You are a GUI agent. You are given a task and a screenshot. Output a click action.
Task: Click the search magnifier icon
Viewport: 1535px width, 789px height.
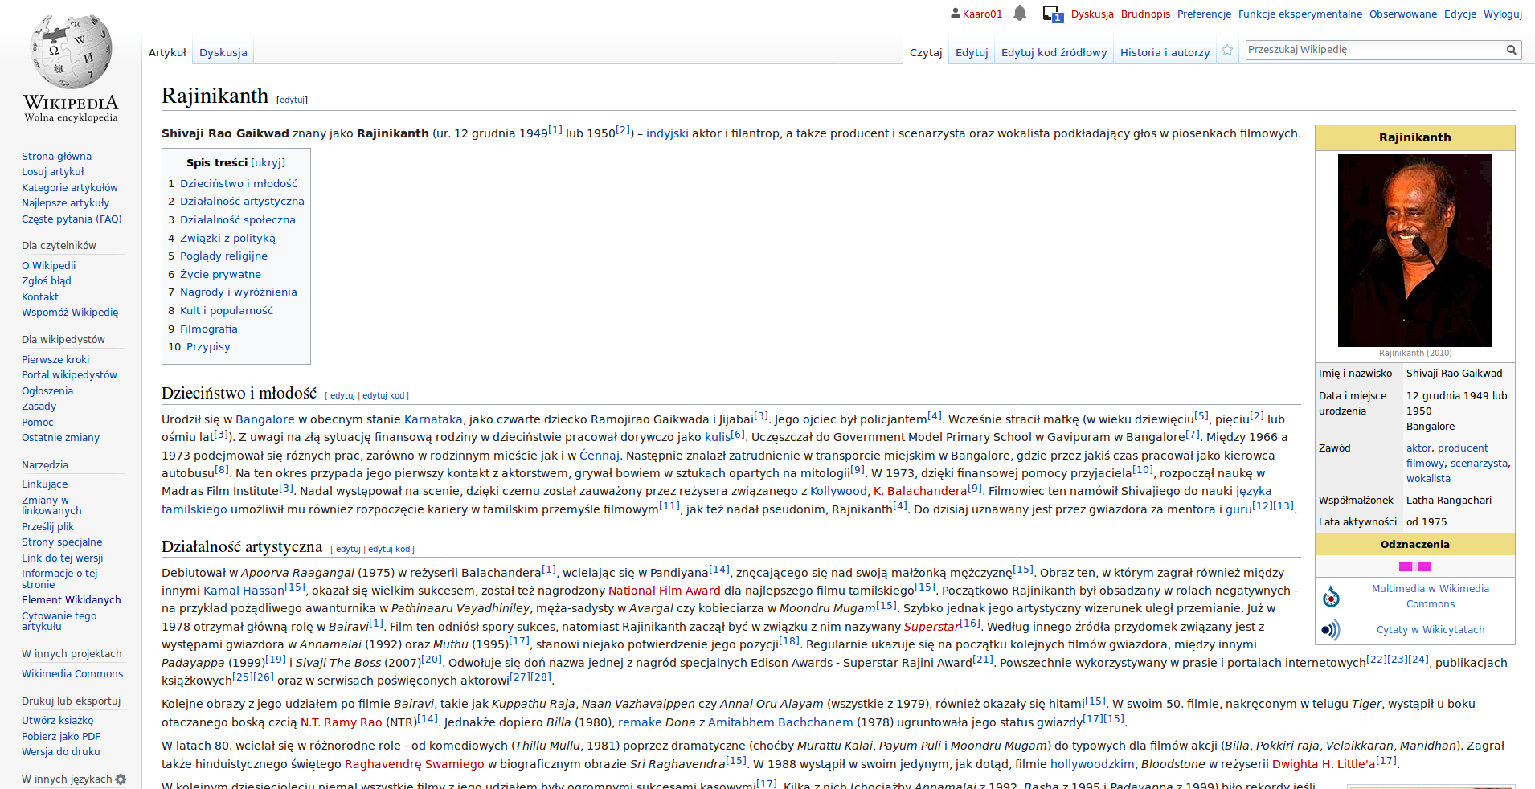[1511, 50]
